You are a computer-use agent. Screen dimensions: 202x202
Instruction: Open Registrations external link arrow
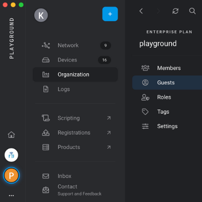[x=109, y=133]
